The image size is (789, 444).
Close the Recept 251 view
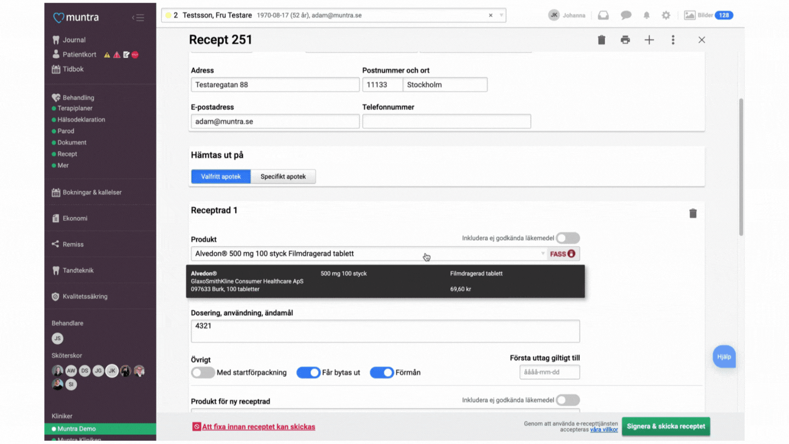[702, 39]
